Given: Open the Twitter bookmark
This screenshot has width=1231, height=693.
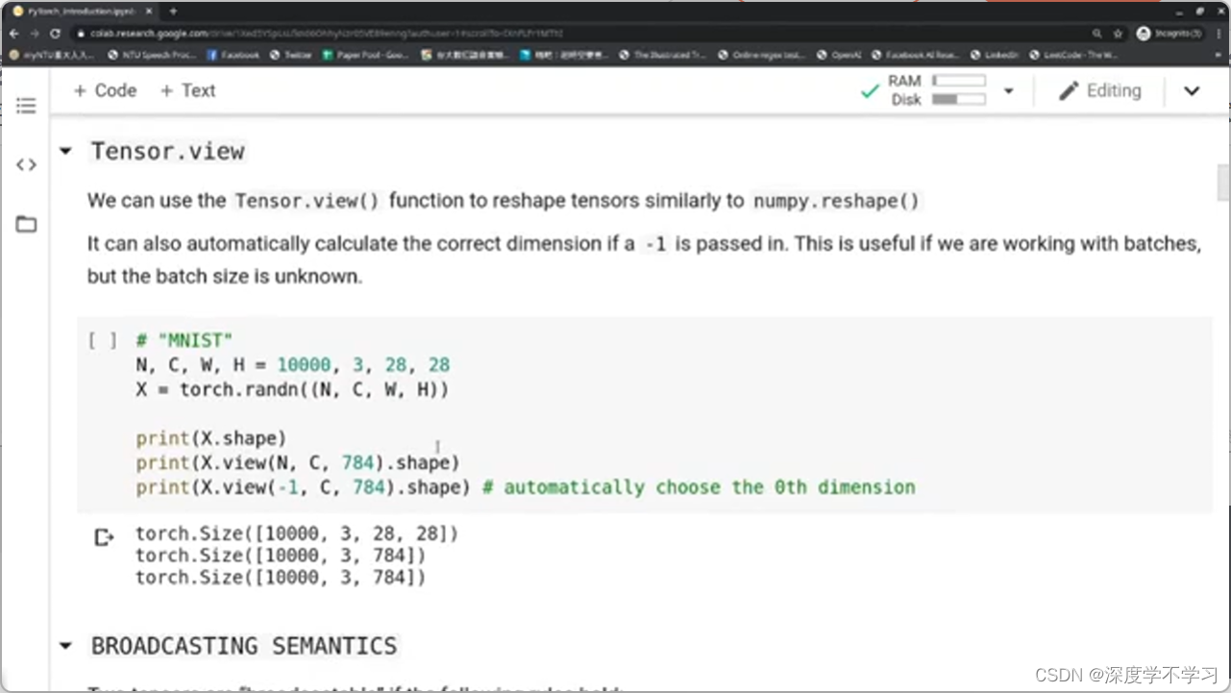Looking at the screenshot, I should point(291,55).
